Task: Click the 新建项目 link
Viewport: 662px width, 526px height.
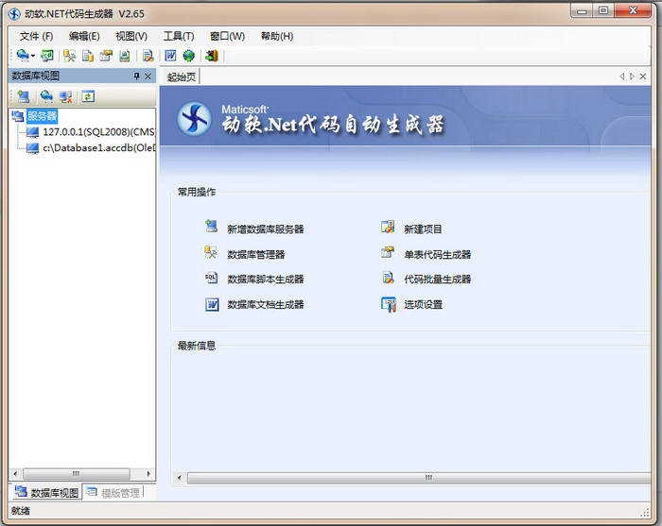Action: click(x=423, y=229)
